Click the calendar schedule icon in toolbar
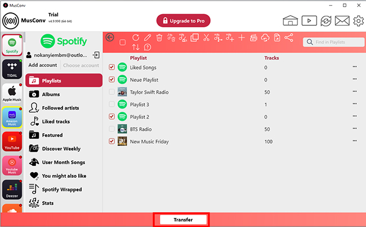 [253, 38]
